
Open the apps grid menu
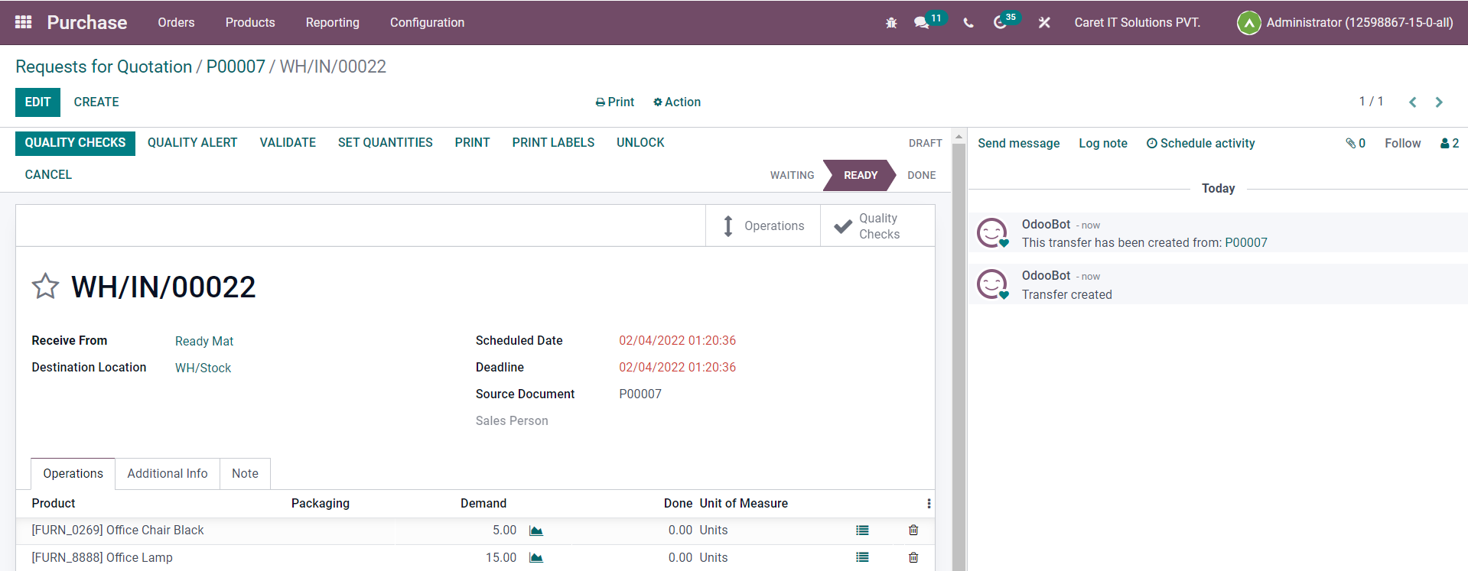(x=23, y=22)
